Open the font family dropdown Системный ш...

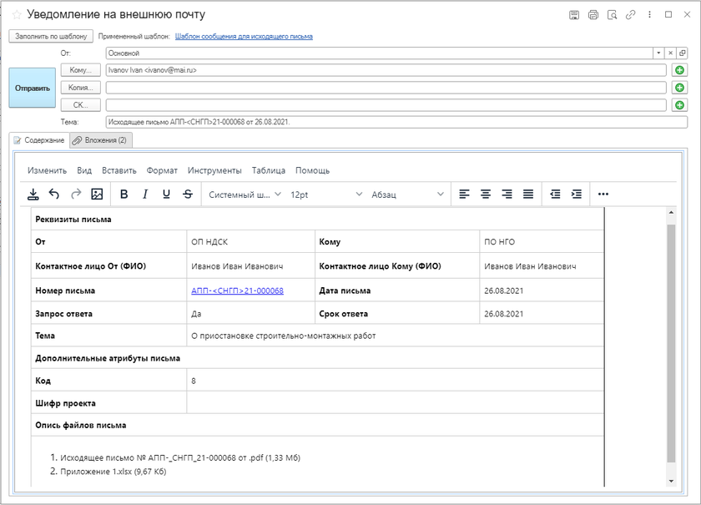click(x=242, y=194)
